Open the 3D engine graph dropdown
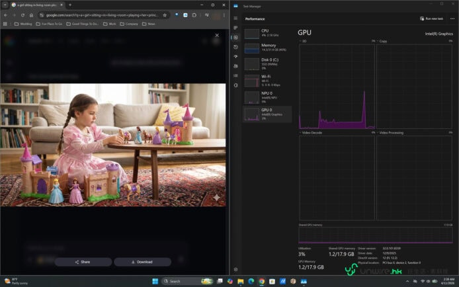 (x=303, y=41)
